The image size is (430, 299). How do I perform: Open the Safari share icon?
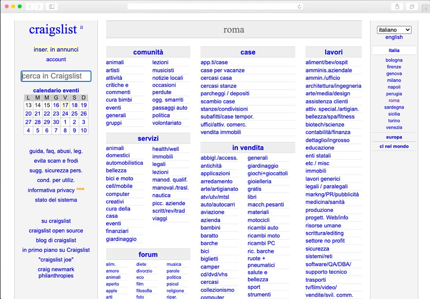pyautogui.click(x=397, y=7)
